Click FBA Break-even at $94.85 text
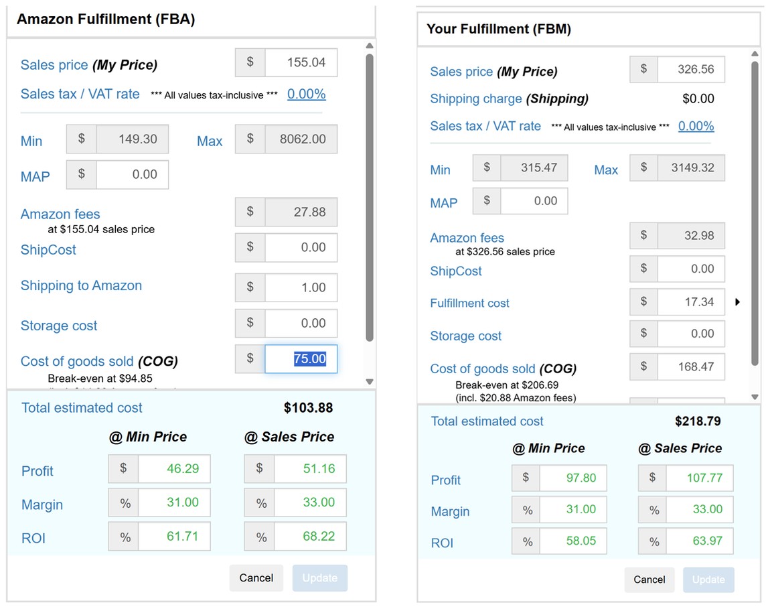The height and width of the screenshot is (609, 770). coord(100,379)
